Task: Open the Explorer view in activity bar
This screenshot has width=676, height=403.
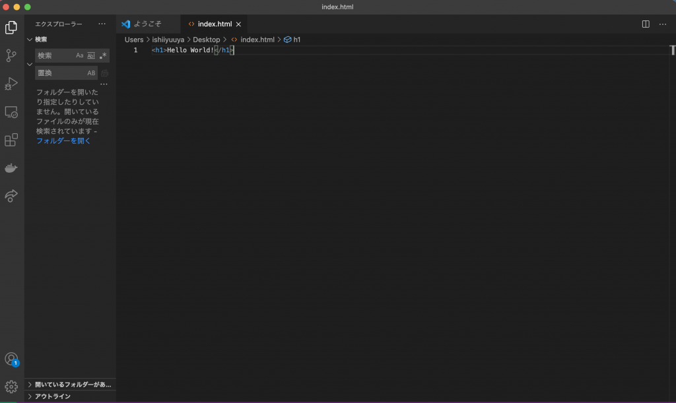Action: click(11, 28)
